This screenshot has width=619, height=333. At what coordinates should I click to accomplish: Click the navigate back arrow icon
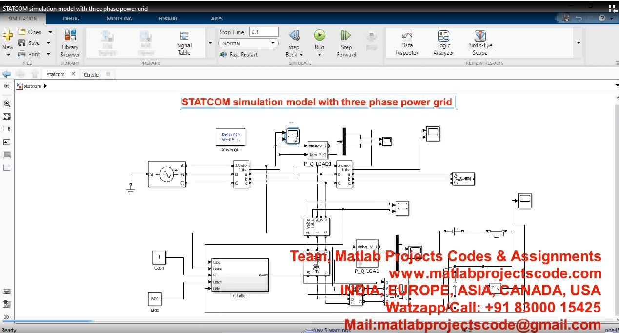pos(6,74)
